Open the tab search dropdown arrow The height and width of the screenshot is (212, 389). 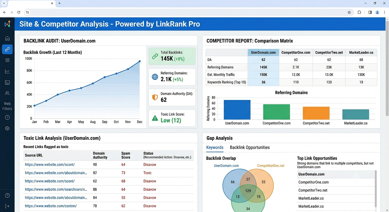(4, 3)
